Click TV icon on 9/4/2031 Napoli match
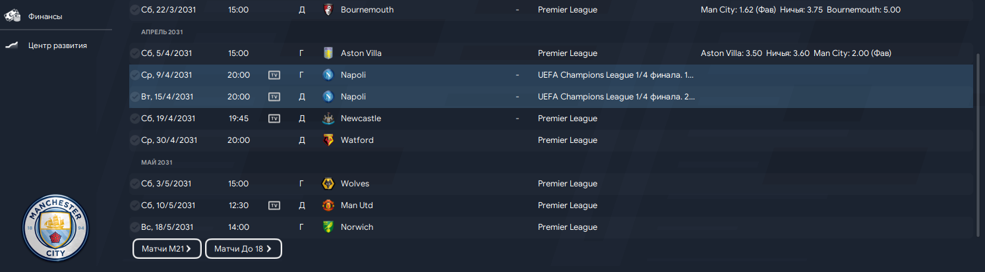Screen dimensions: 985x272 pyautogui.click(x=274, y=75)
